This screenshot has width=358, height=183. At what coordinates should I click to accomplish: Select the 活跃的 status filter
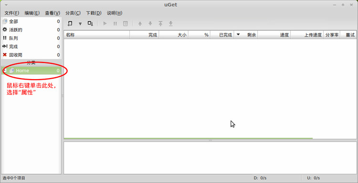click(x=32, y=30)
